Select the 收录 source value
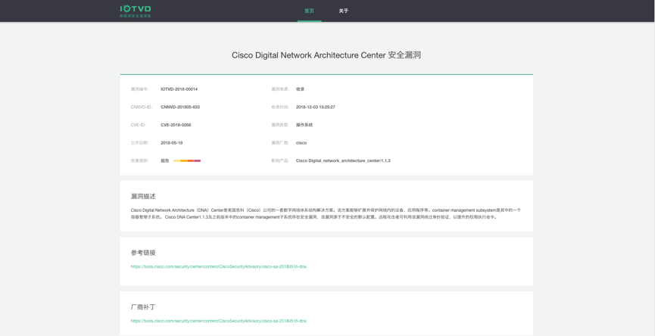Image resolution: width=655 pixels, height=336 pixels. point(301,89)
